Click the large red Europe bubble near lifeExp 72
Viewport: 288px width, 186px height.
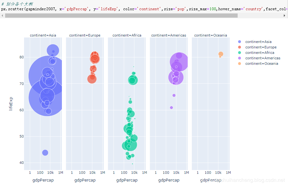pyautogui.click(x=92, y=79)
